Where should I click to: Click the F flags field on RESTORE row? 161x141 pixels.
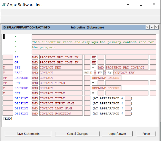tap(8, 88)
